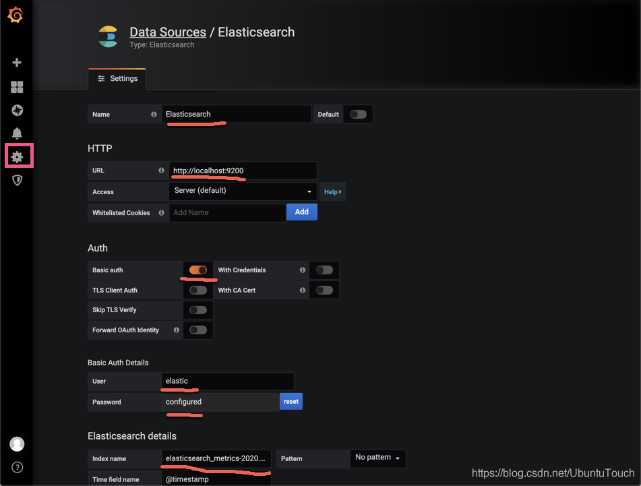Screen dimensions: 641x486
Task: Click the With Credentials info icon
Action: pos(303,270)
